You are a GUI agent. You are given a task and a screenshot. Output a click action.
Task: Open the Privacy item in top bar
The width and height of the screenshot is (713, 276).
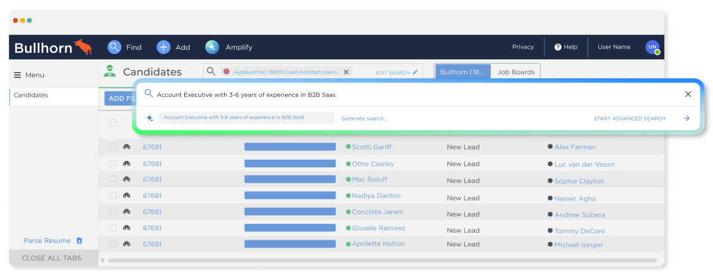click(523, 47)
